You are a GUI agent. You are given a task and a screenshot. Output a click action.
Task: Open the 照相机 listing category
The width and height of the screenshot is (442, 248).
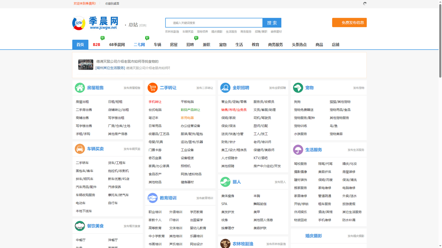pyautogui.click(x=186, y=166)
